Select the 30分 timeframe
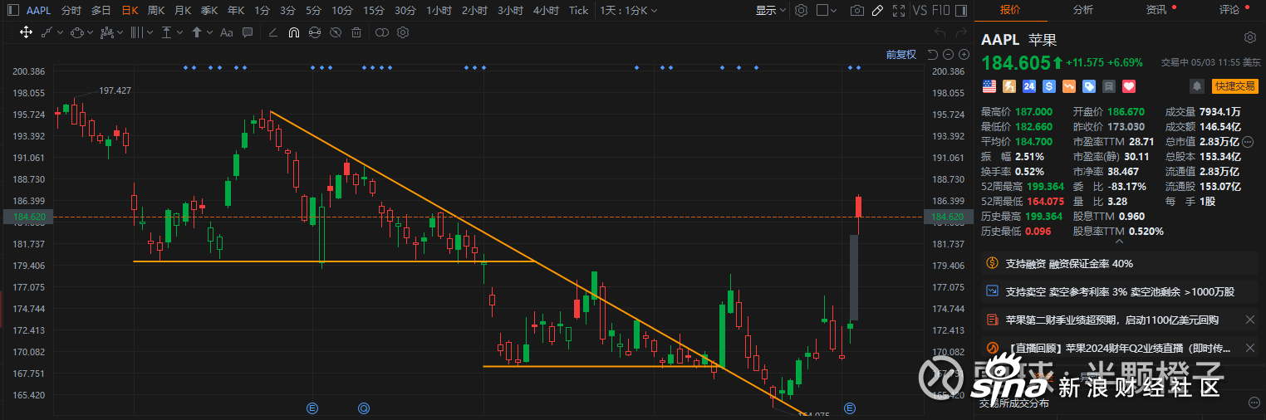The width and height of the screenshot is (1266, 420). pyautogui.click(x=405, y=10)
